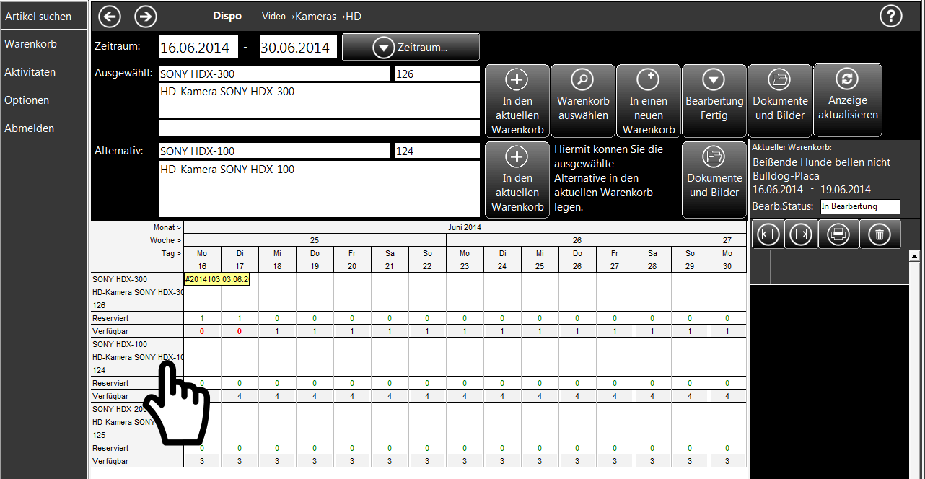
Task: Click the print cart icon
Action: click(x=838, y=234)
